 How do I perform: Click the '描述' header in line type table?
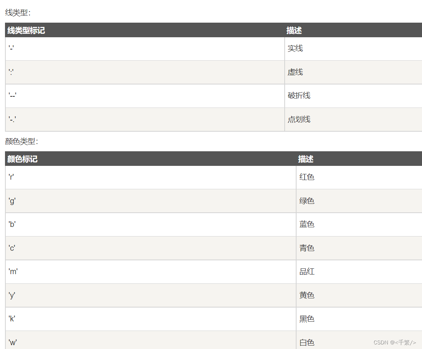[x=294, y=30]
